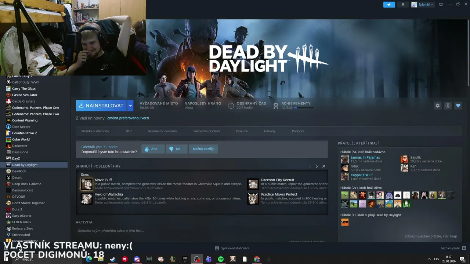This screenshot has width=470, height=264.
Task: Open the Practice Makes Perfect achievement icon
Action: [253, 198]
